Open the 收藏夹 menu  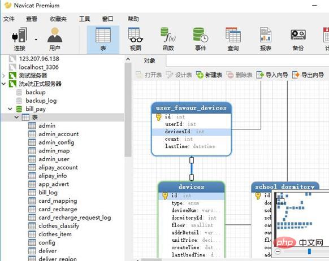(x=58, y=19)
